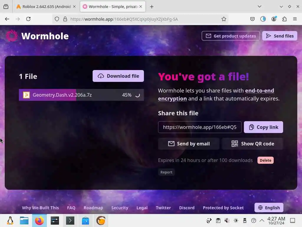Click Get product updates button
The height and width of the screenshot is (227, 302).
pyautogui.click(x=231, y=36)
